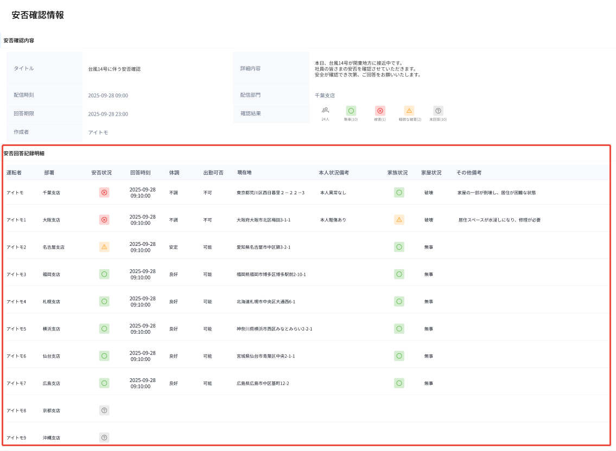Viewport: 616px width, 451px height.
Task: Click the 名古屋支店 department cell
Action: point(53,247)
